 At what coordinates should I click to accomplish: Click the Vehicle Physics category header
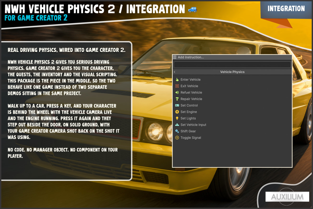(232, 72)
